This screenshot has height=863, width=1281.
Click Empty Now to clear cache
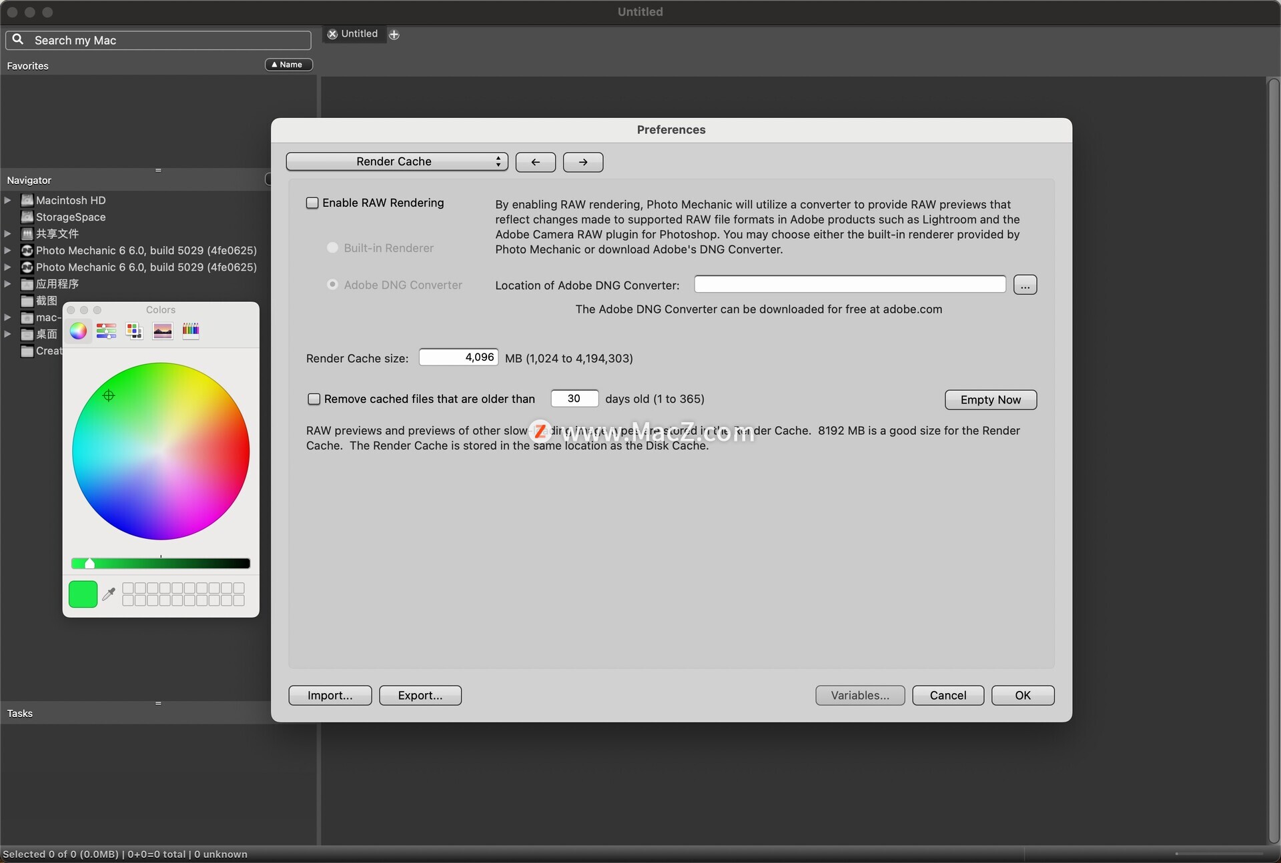(991, 399)
